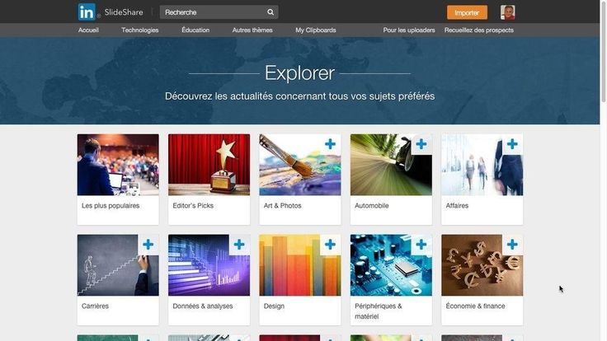Follow Périphériques & matériel with plus icon
Viewport: 607px width, 341px height.
(421, 245)
